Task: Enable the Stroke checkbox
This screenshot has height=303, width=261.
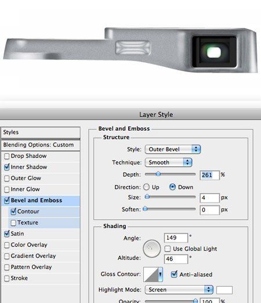Action: pos(7,279)
